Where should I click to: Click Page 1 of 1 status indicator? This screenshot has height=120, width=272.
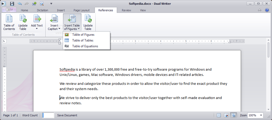[11, 115]
